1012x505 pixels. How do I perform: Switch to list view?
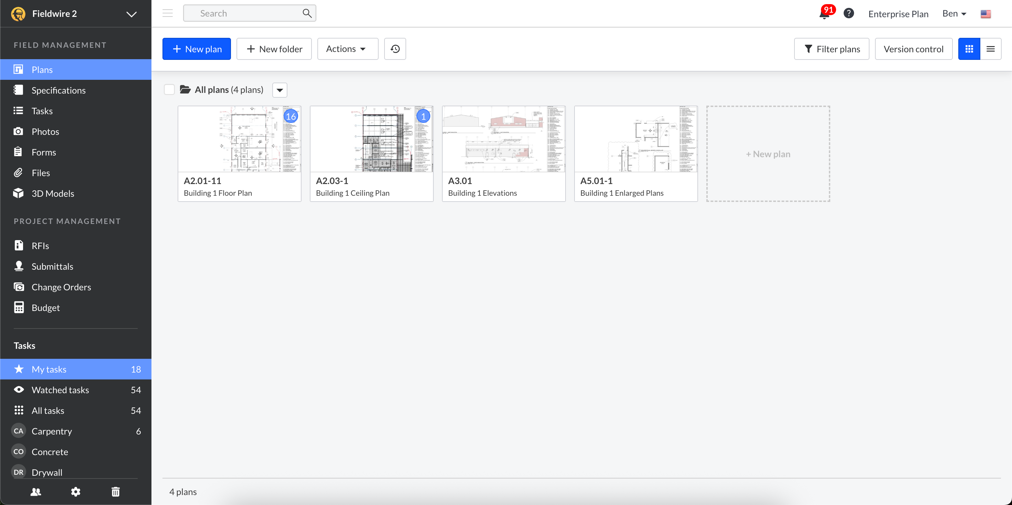[990, 49]
